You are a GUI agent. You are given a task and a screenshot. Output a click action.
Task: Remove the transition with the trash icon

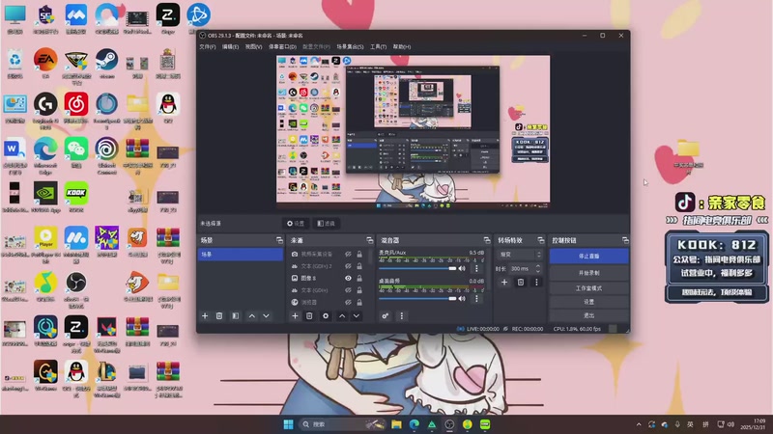coord(521,282)
